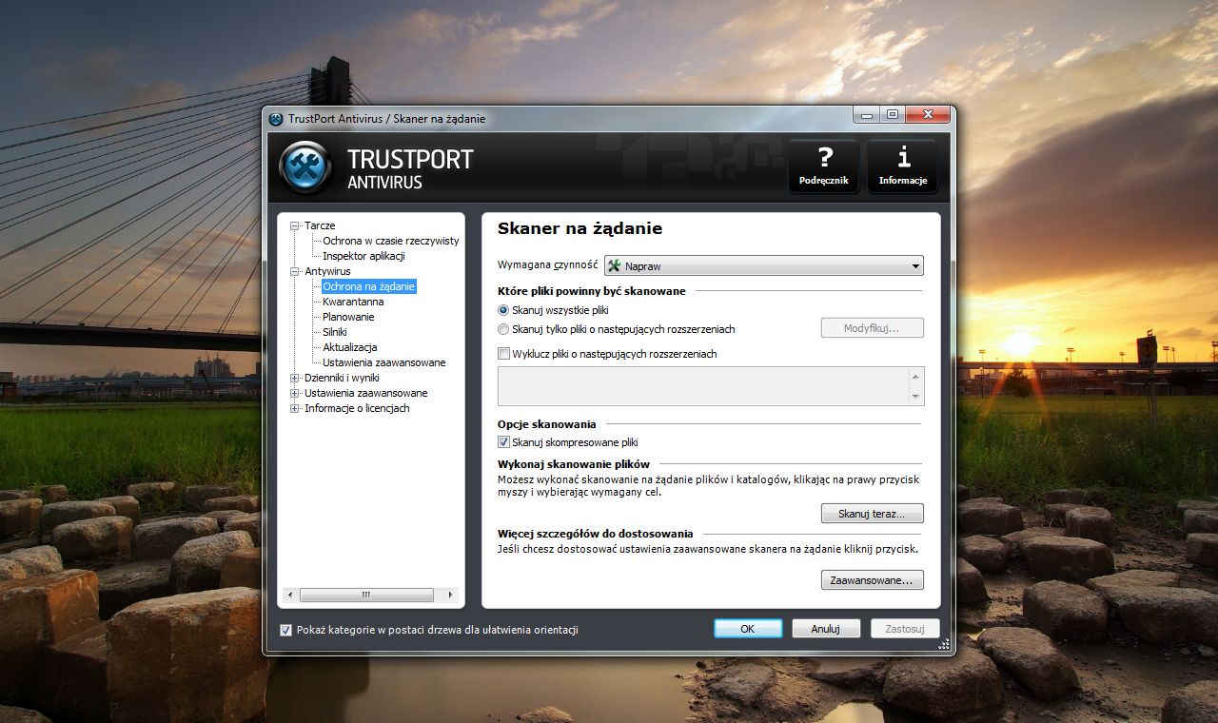Select Inspektor aplikacji tree item
Image resolution: width=1218 pixels, height=723 pixels.
363,256
